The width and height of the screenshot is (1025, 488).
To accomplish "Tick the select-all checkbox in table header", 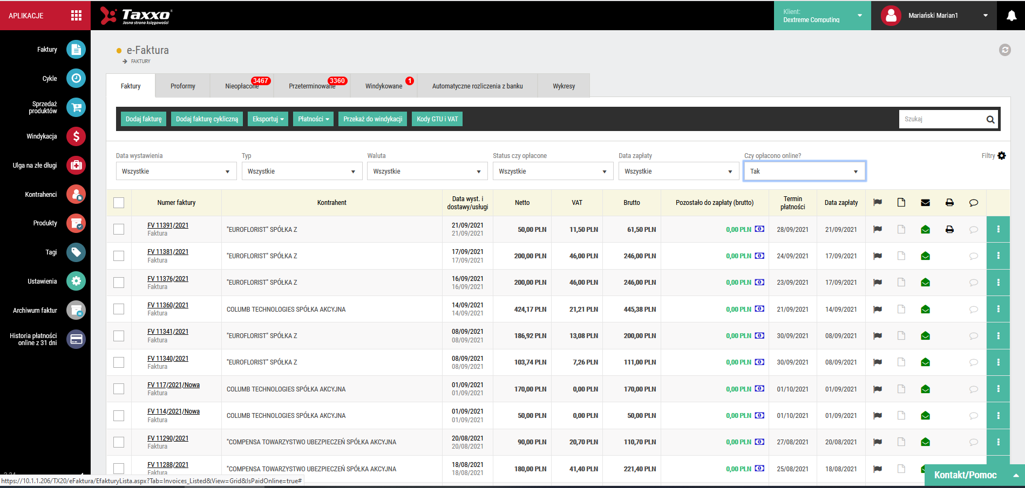I will pyautogui.click(x=119, y=203).
